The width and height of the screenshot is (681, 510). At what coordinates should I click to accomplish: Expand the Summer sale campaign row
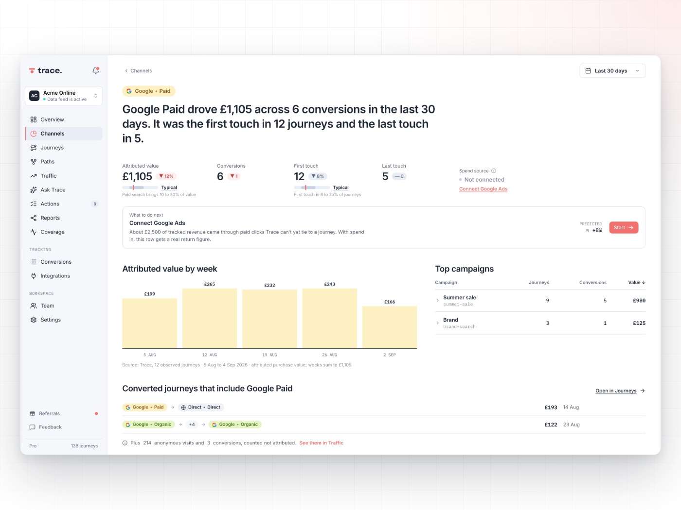[x=540, y=301]
